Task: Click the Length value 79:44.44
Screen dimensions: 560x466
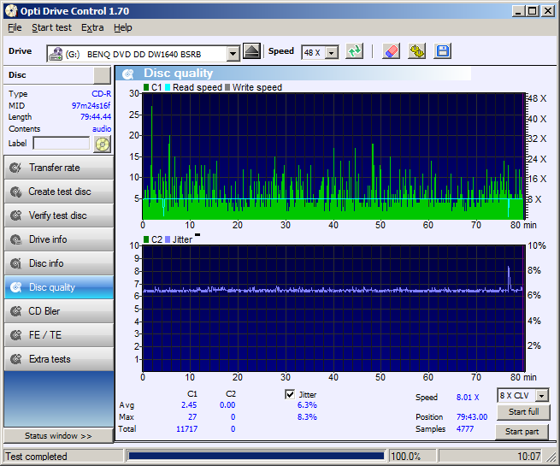Action: (x=96, y=117)
